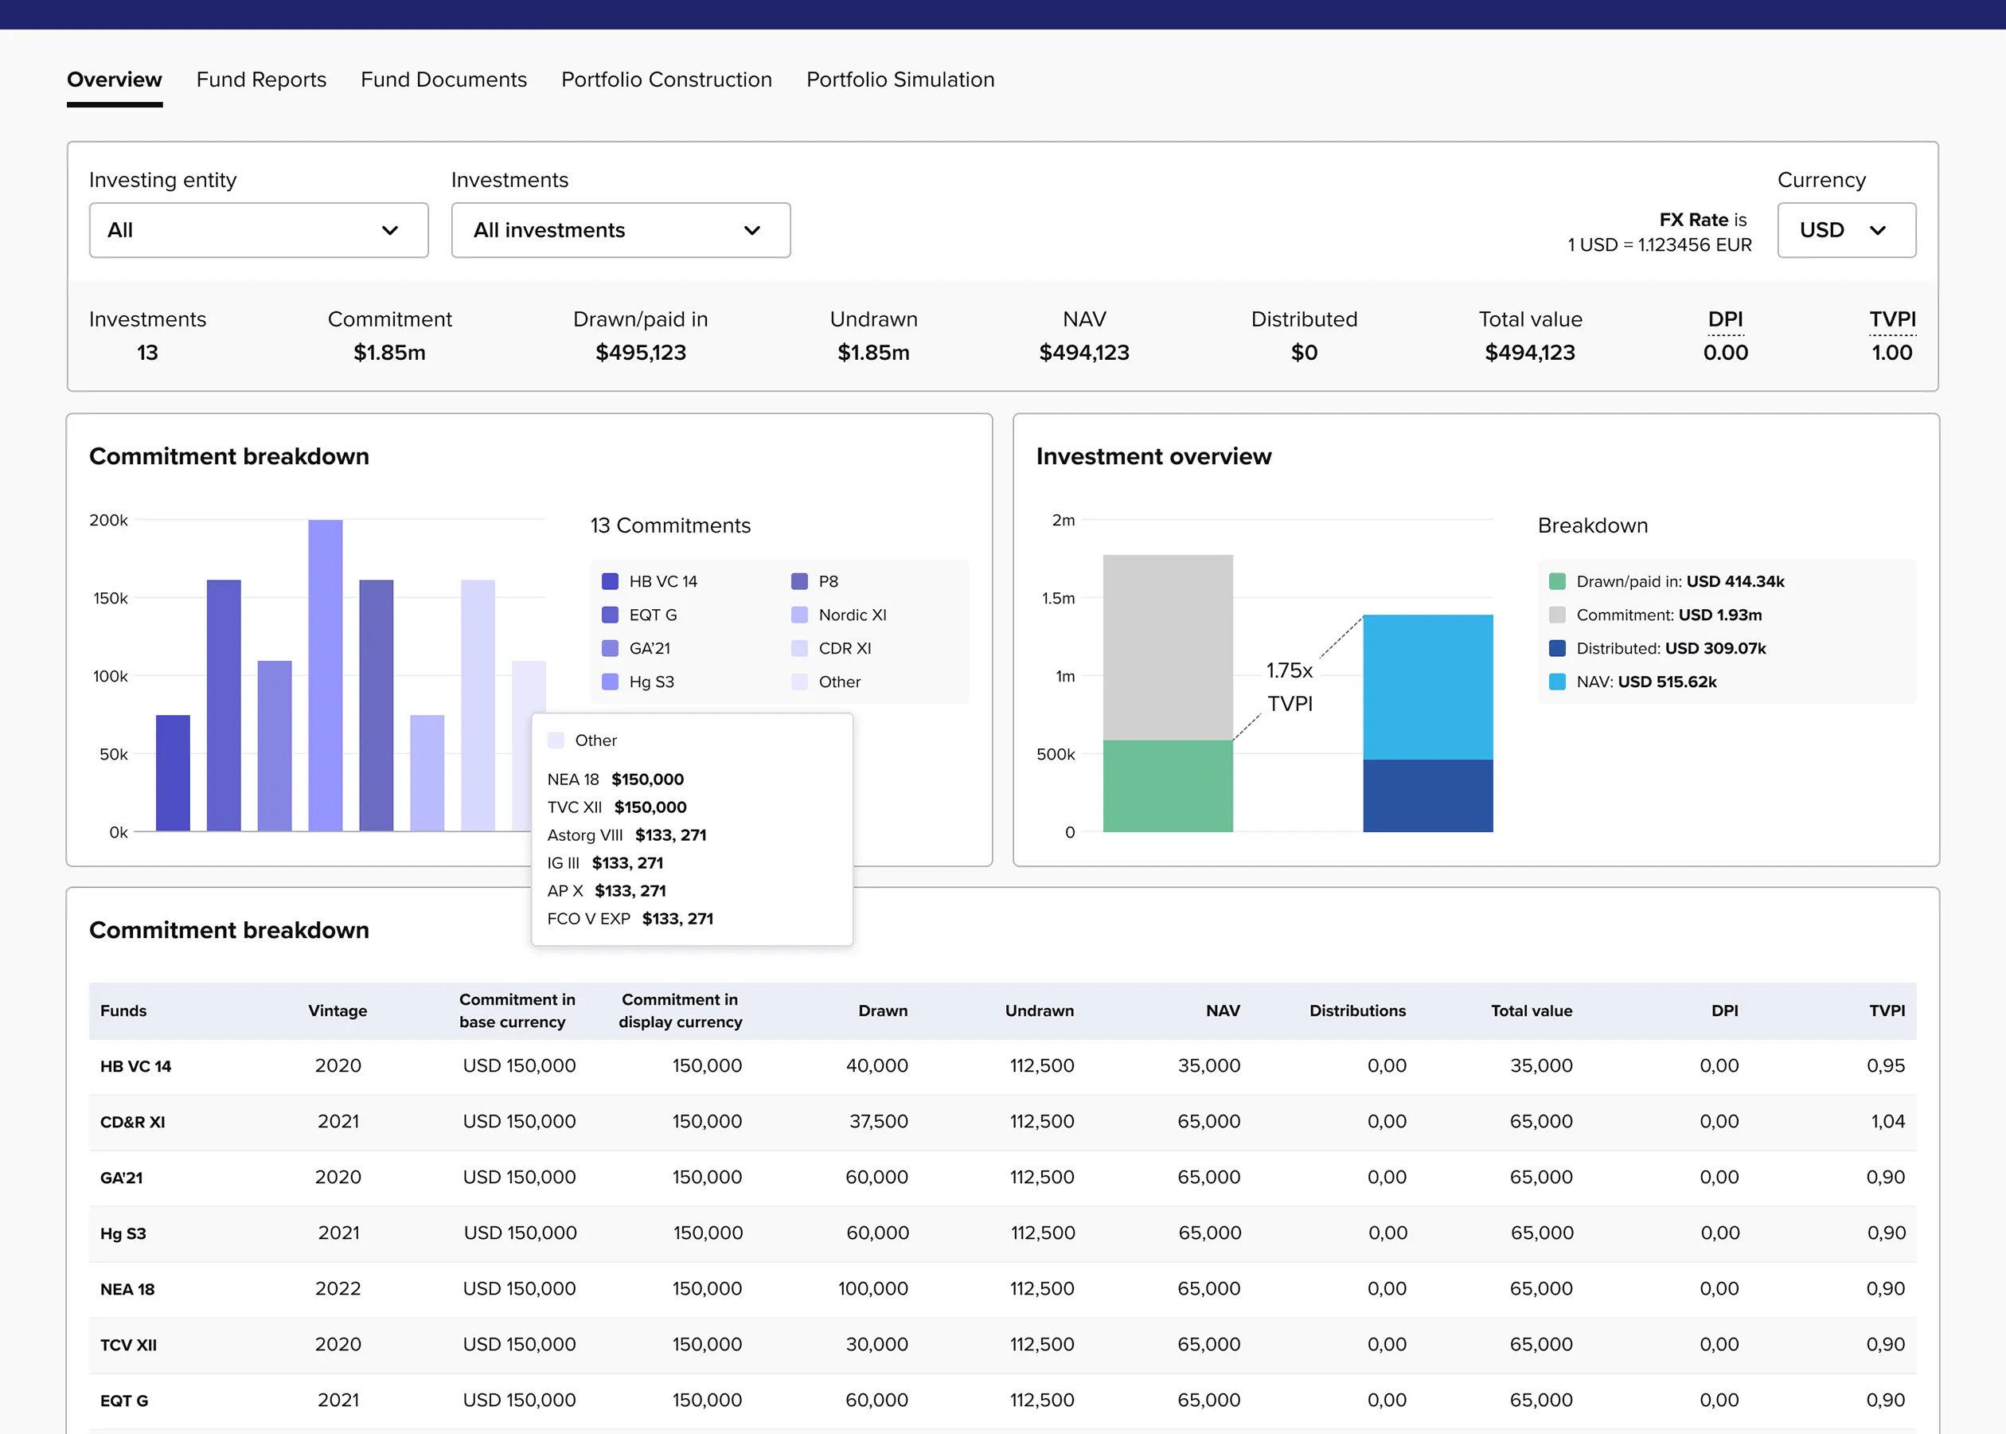2006x1434 pixels.
Task: Select the Portfolio Simulation tab
Action: [x=900, y=80]
